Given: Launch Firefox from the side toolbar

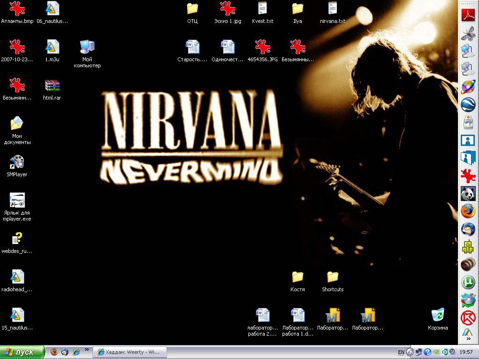Looking at the screenshot, I should [x=468, y=211].
